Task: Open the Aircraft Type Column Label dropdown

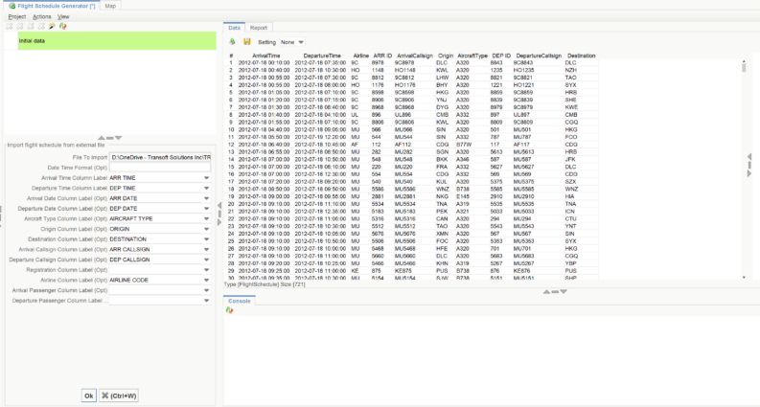Action: [x=206, y=218]
